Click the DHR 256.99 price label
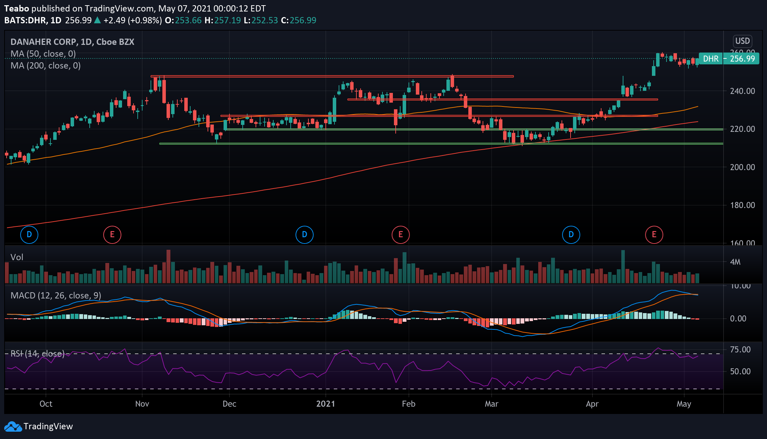Viewport: 767px width, 439px height. coord(729,59)
